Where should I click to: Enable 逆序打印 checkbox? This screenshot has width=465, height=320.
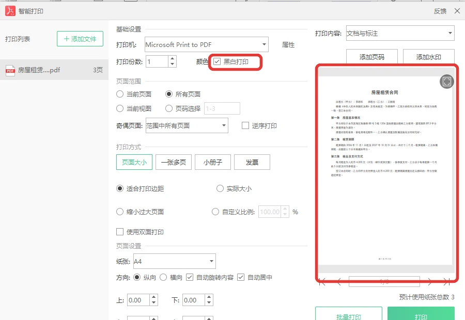tap(245, 125)
